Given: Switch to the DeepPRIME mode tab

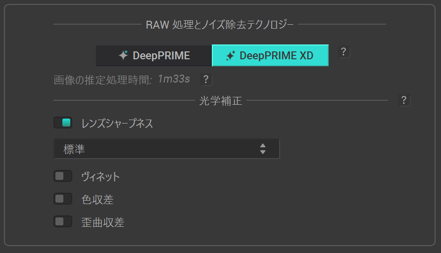Looking at the screenshot, I should (x=154, y=55).
